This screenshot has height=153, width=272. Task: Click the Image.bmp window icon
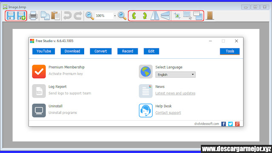[x=5, y=7]
